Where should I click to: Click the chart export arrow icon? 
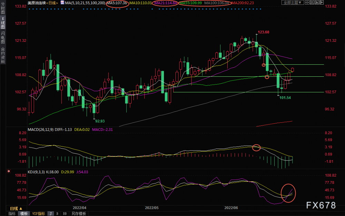(x=322, y=2)
